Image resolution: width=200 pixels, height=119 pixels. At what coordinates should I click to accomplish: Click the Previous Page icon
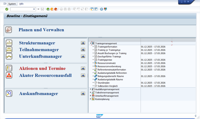pyautogui.click(x=79, y=9)
